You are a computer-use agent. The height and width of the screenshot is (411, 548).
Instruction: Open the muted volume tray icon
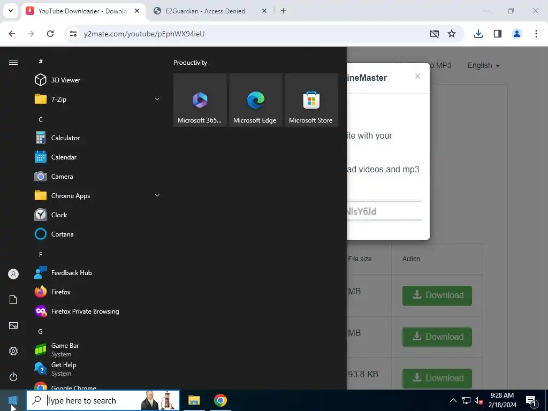coord(478,400)
